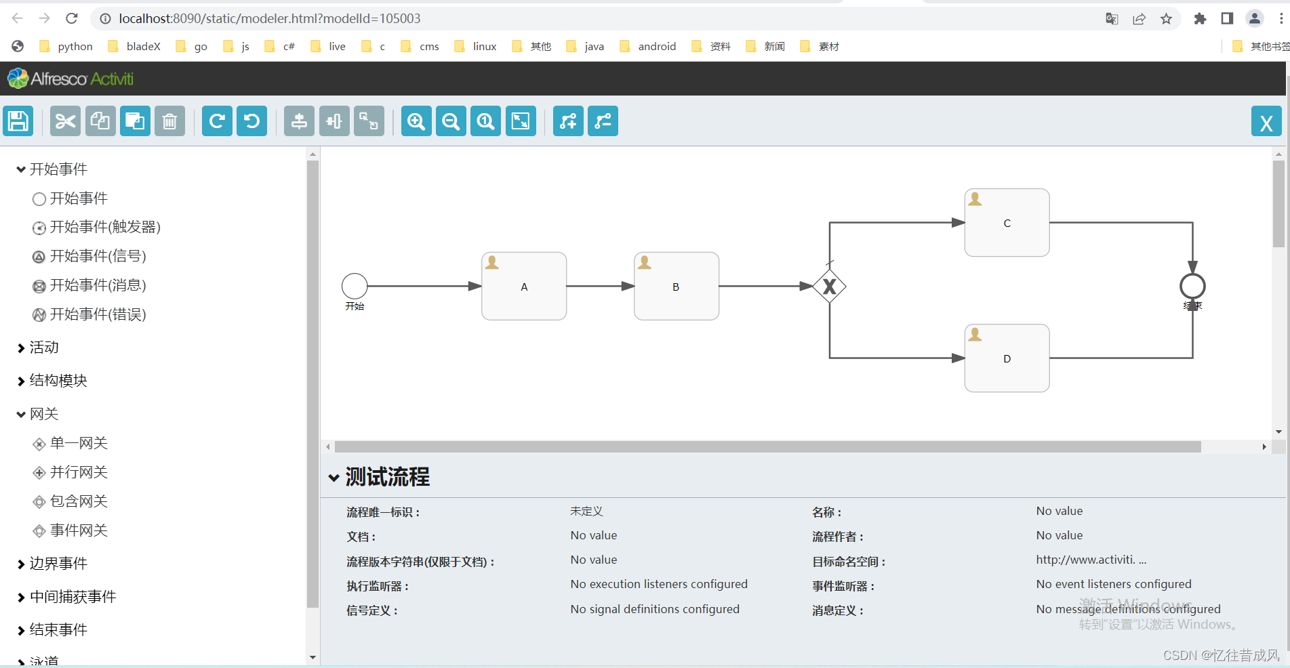Open the linux bookmarks folder
This screenshot has height=668, width=1290.
[476, 46]
